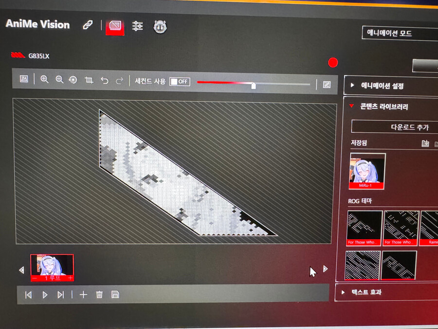
Task: Save the animation with floppy icon
Action: click(x=115, y=294)
